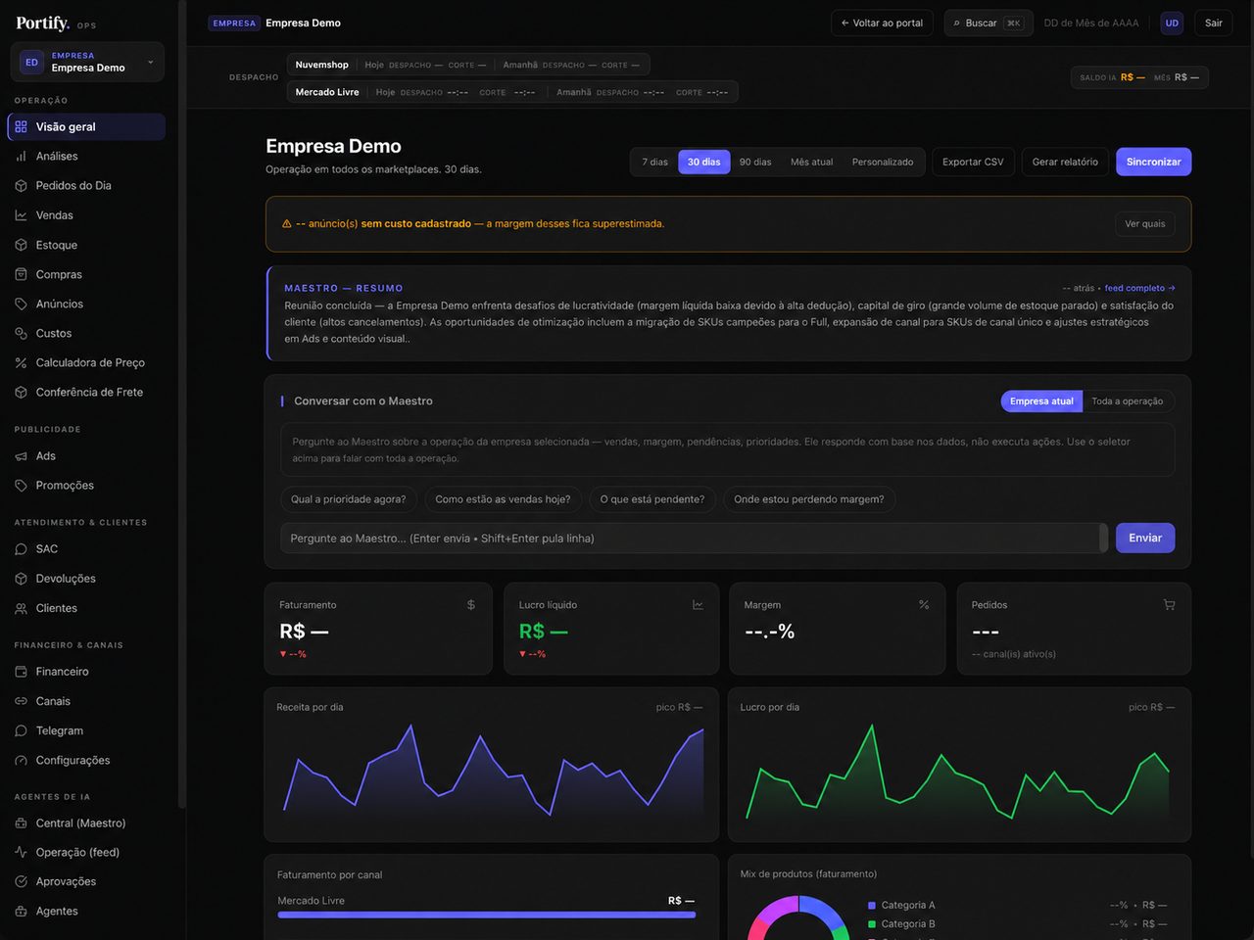1254x940 pixels.
Task: Click Voltar ao portal button
Action: pyautogui.click(x=883, y=23)
